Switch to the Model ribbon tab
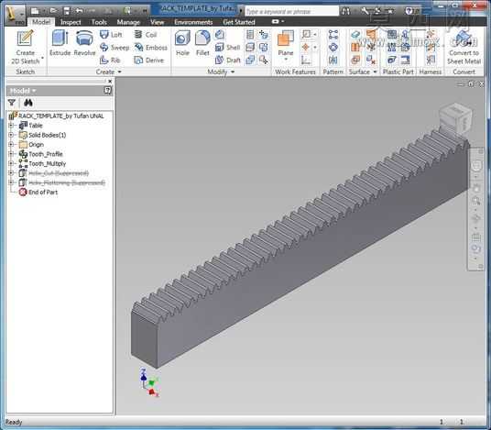The height and width of the screenshot is (430, 491). pos(41,22)
